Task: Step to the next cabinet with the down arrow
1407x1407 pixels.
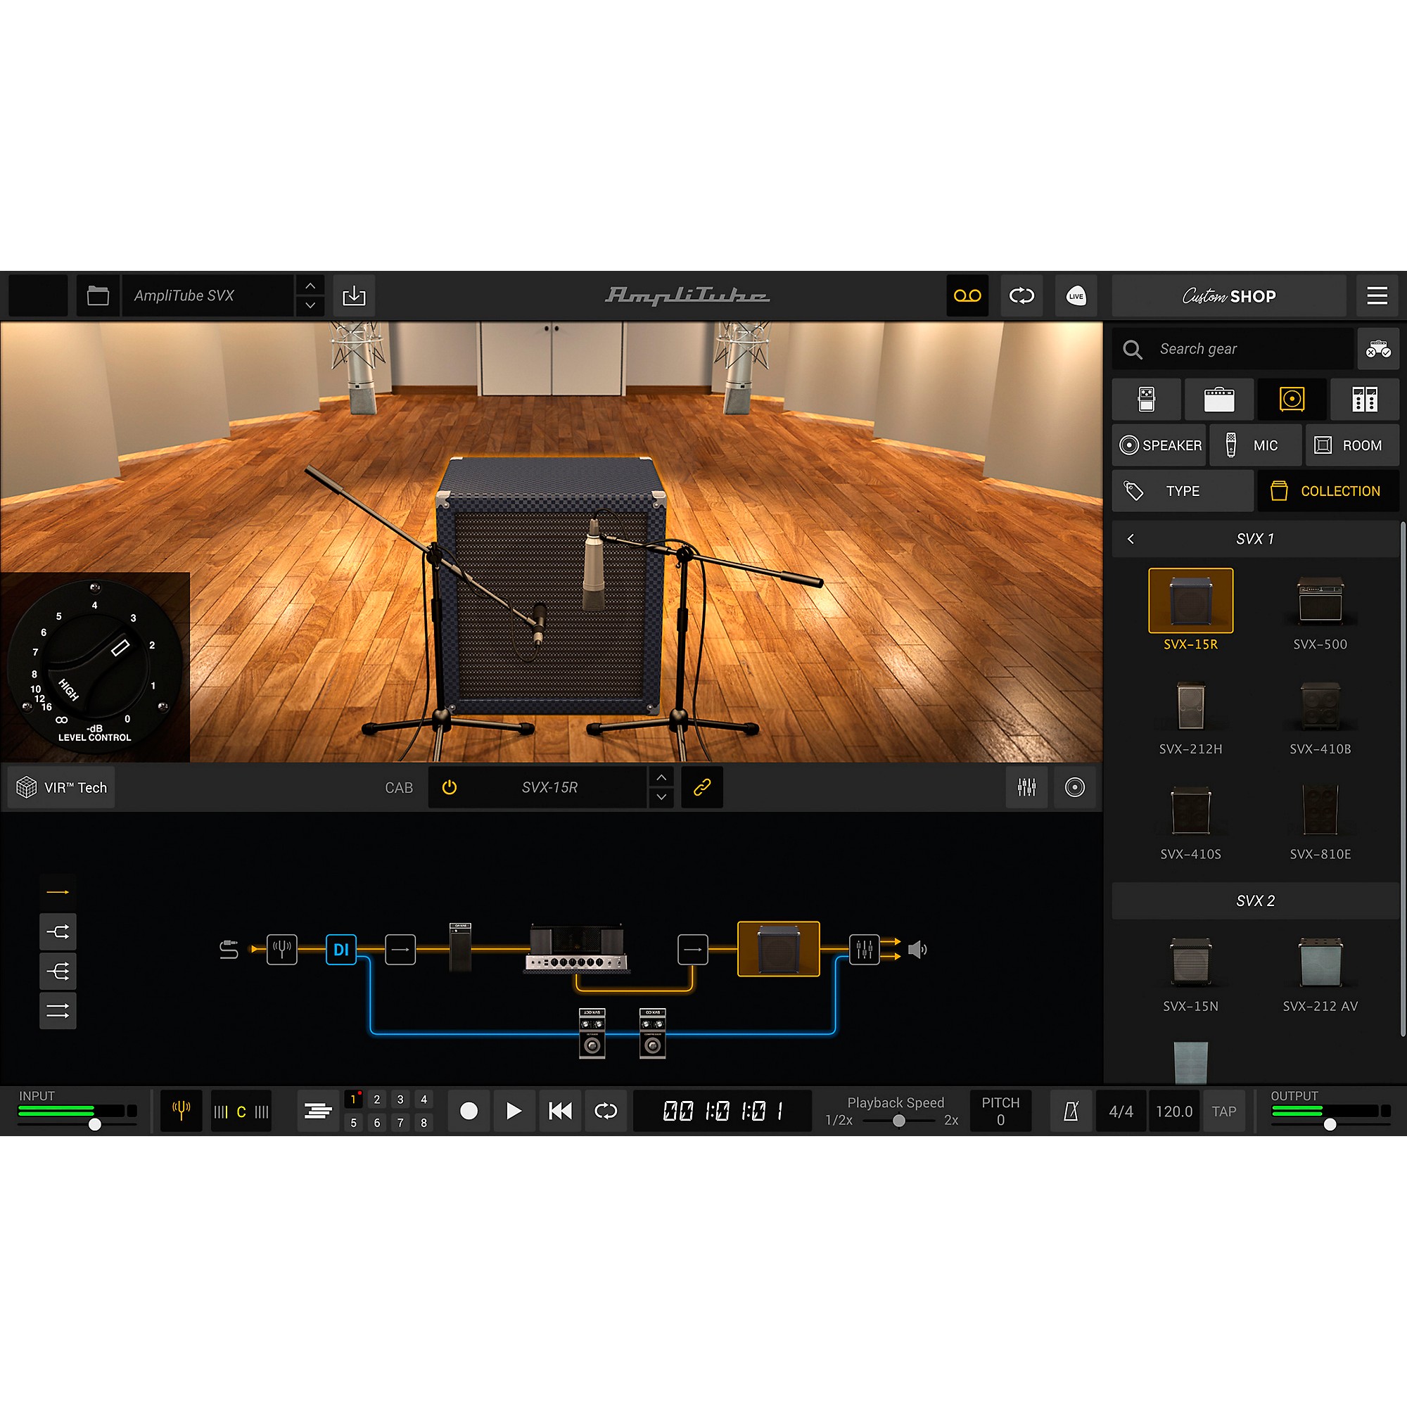Action: point(661,798)
